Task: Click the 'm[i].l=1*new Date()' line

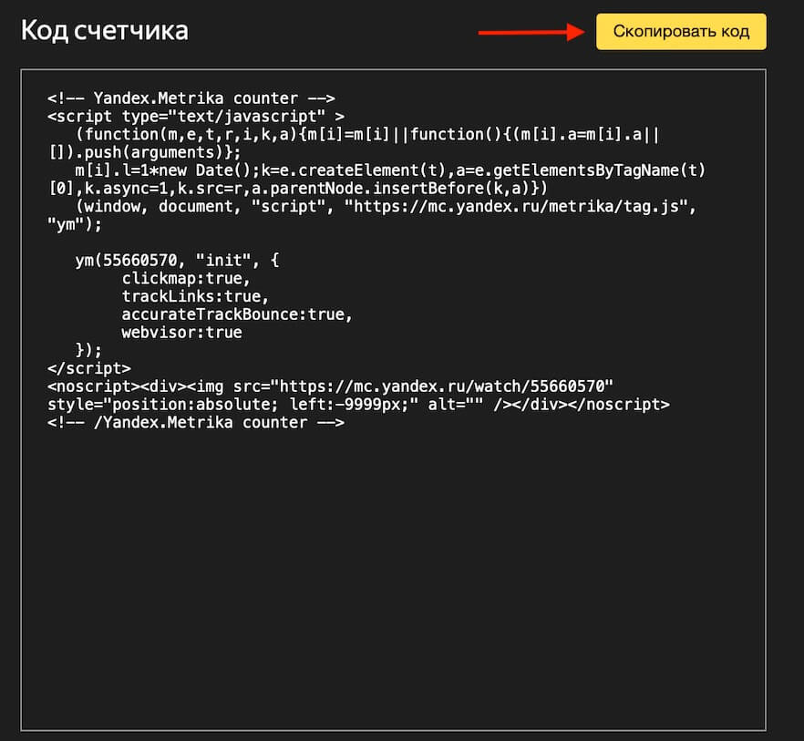Action: point(390,170)
